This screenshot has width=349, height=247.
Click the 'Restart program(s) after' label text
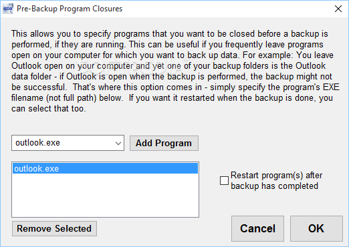(x=276, y=176)
